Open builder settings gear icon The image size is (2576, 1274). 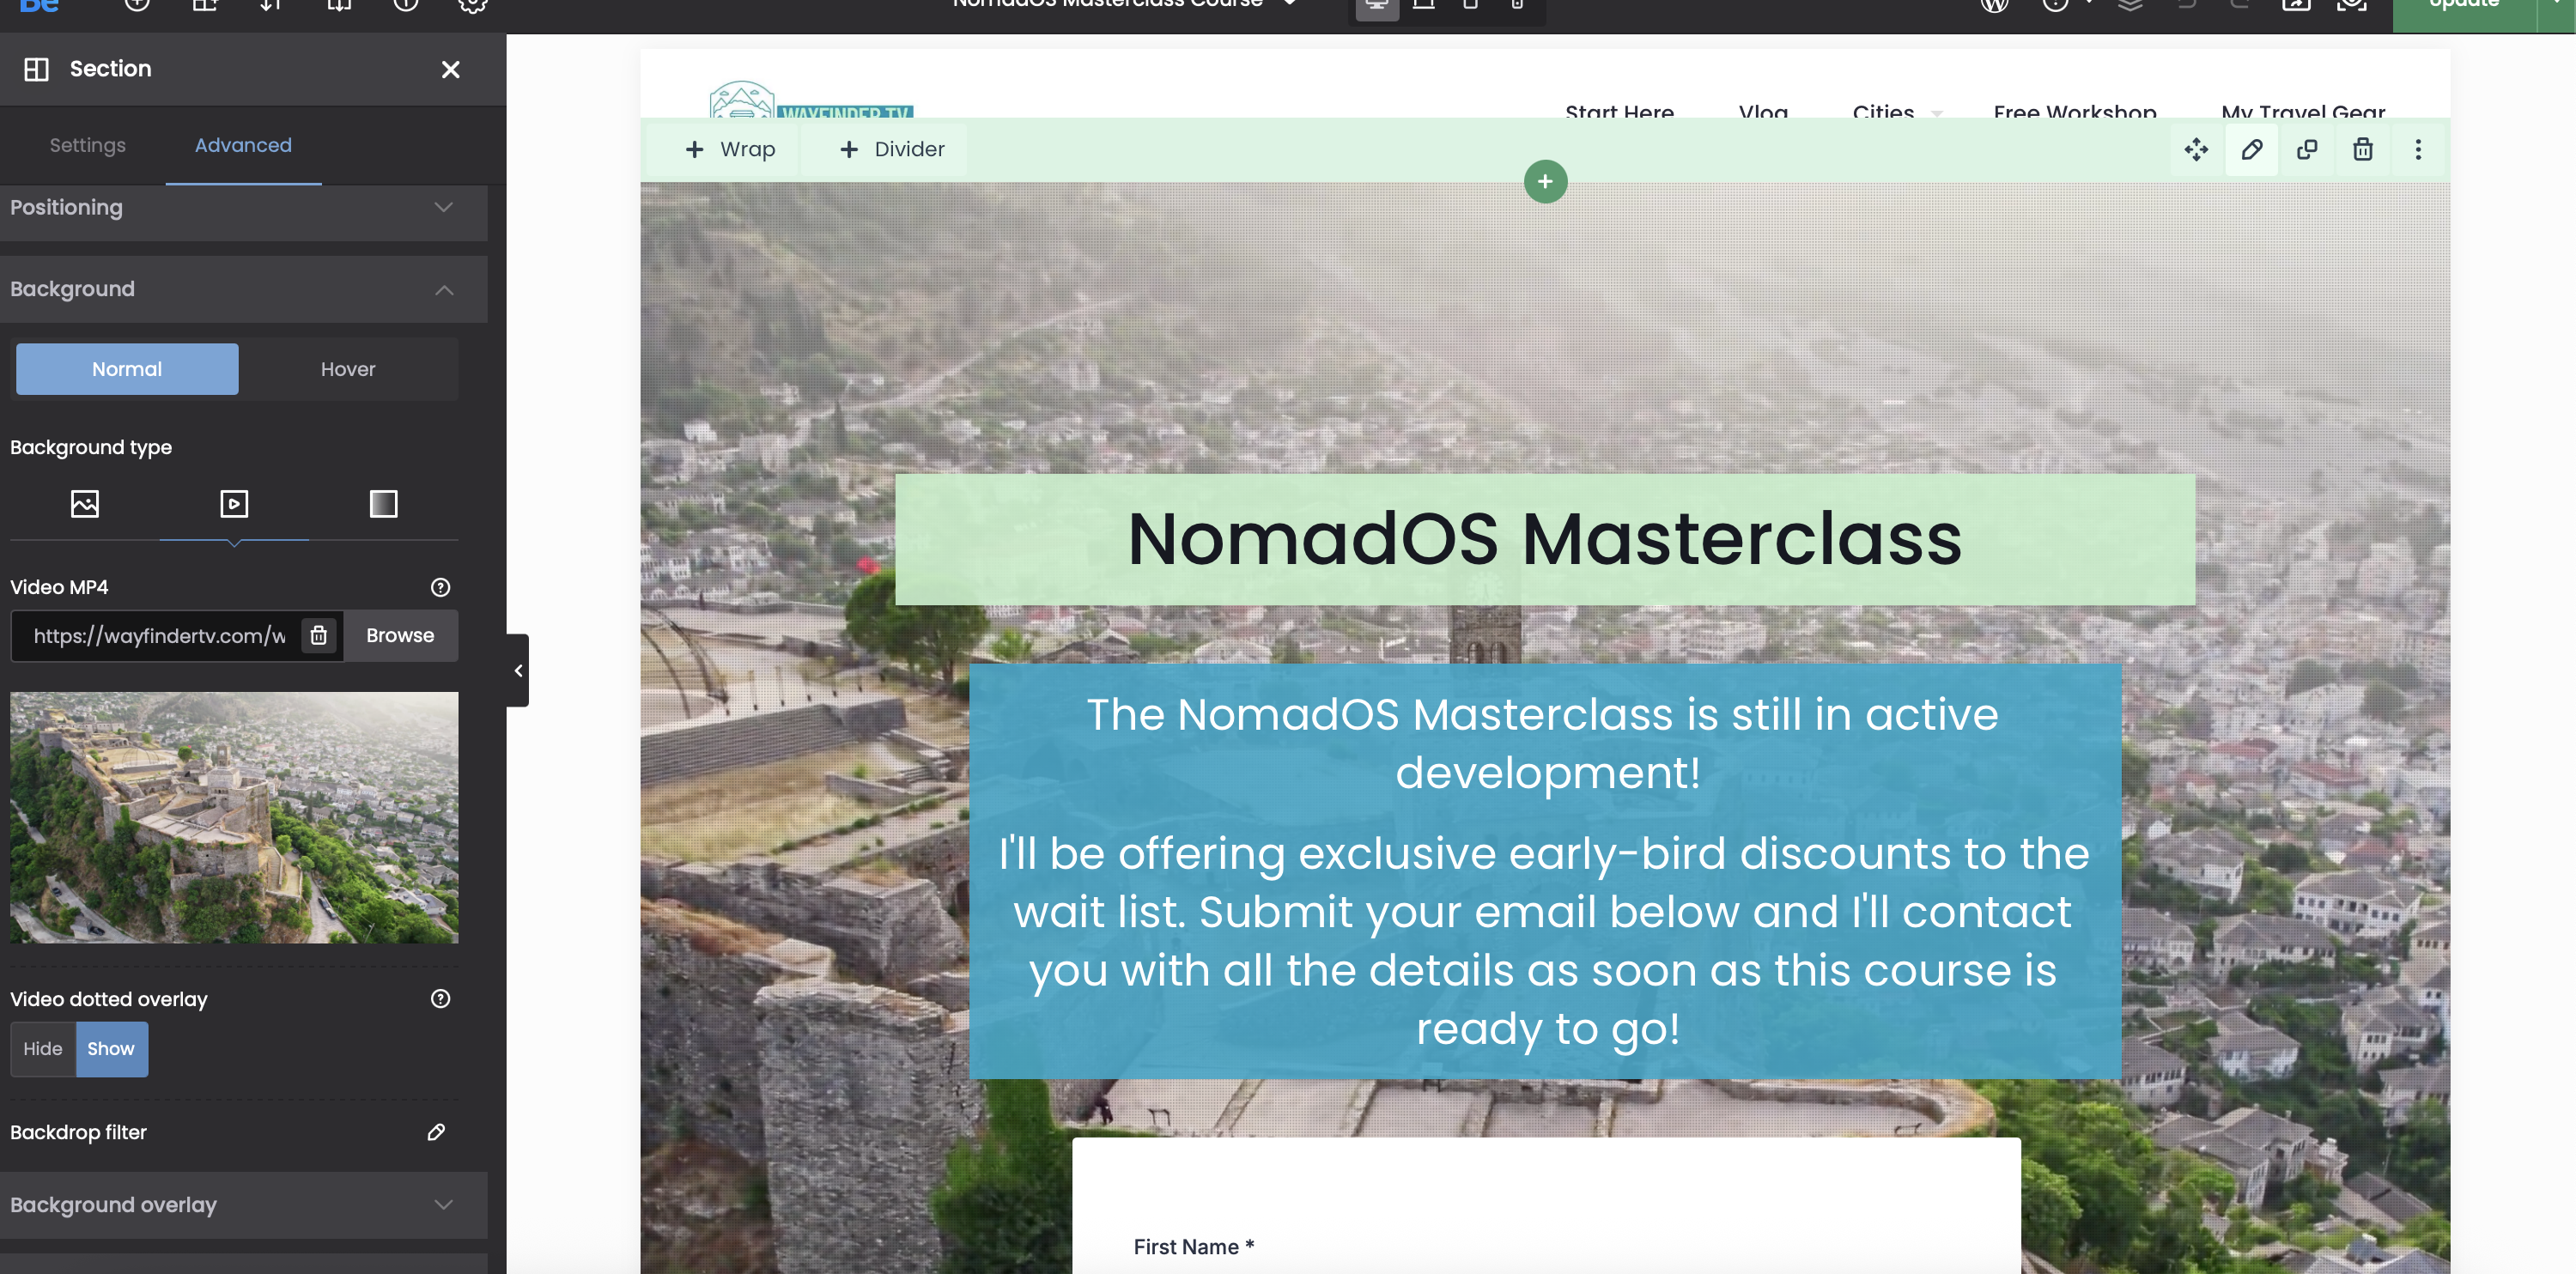pos(473,6)
